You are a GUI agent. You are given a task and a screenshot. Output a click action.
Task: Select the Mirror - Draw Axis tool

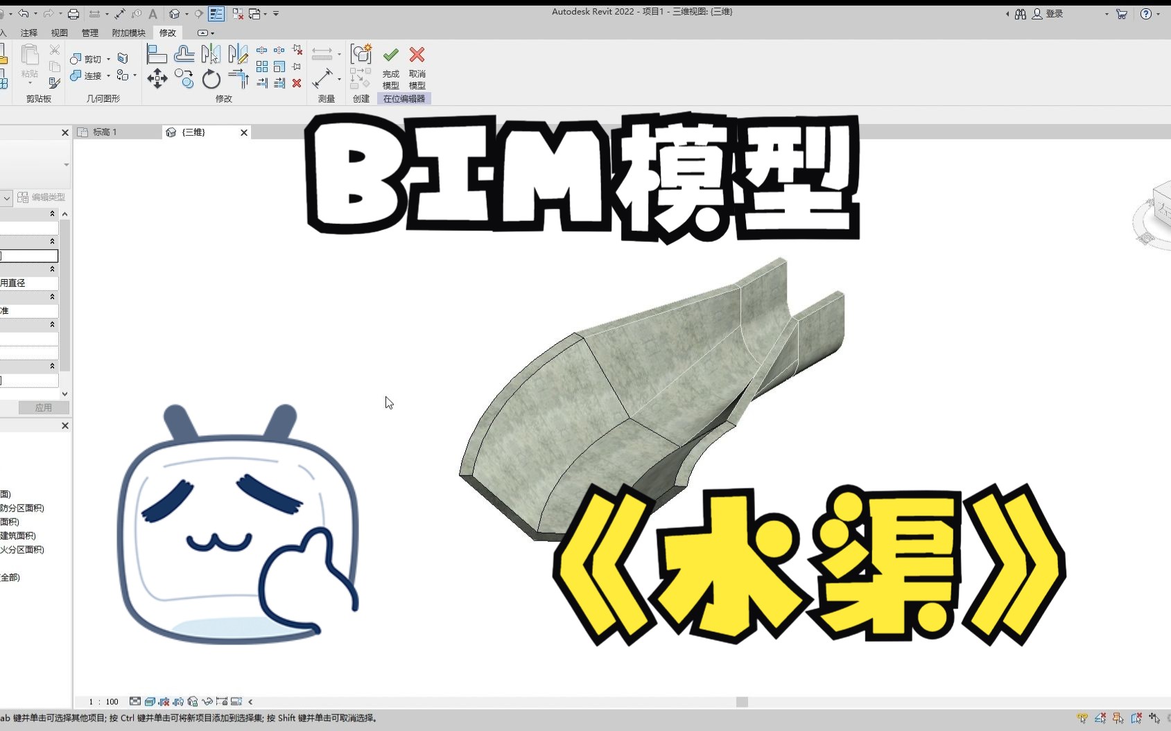click(x=238, y=54)
